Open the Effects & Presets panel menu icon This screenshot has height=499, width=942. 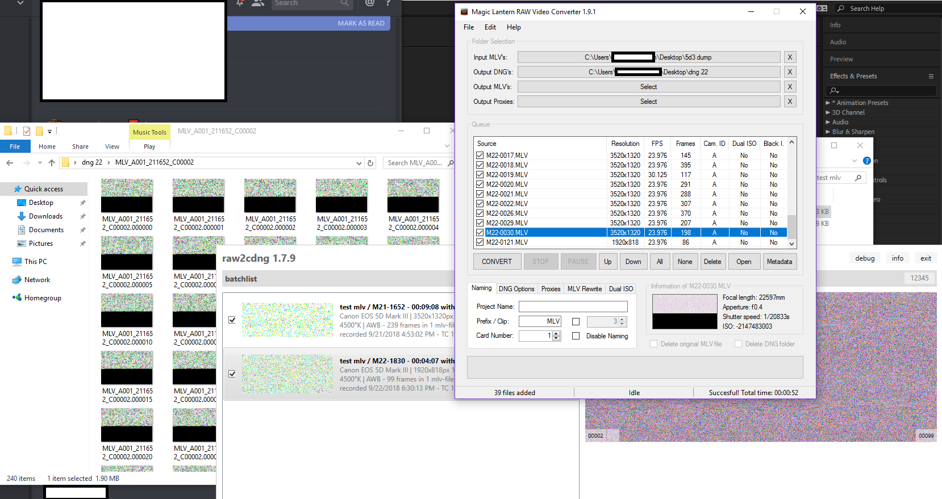(931, 76)
